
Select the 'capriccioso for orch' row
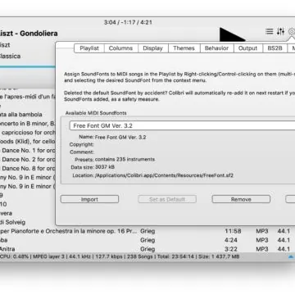coord(28,133)
